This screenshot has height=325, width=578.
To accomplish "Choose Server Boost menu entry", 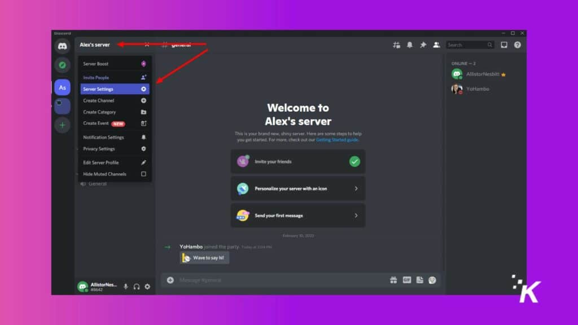I will pos(115,64).
